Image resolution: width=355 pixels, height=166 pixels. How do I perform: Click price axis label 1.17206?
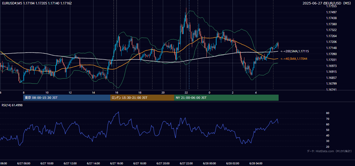tap(331, 42)
